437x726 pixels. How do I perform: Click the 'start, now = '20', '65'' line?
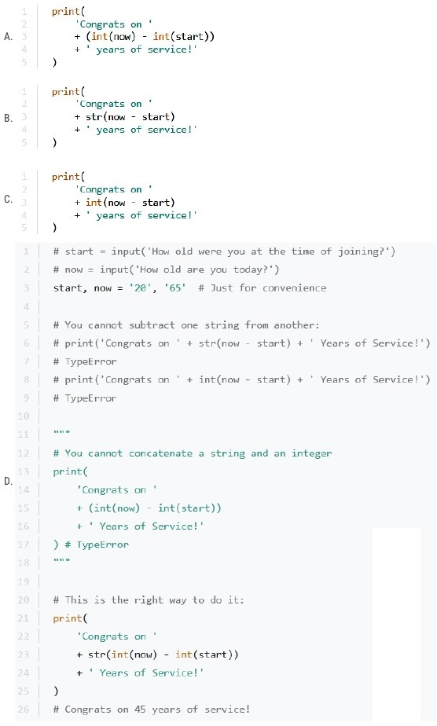(x=189, y=288)
